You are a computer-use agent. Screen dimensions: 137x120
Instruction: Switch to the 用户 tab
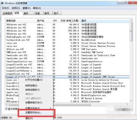coord(57,13)
